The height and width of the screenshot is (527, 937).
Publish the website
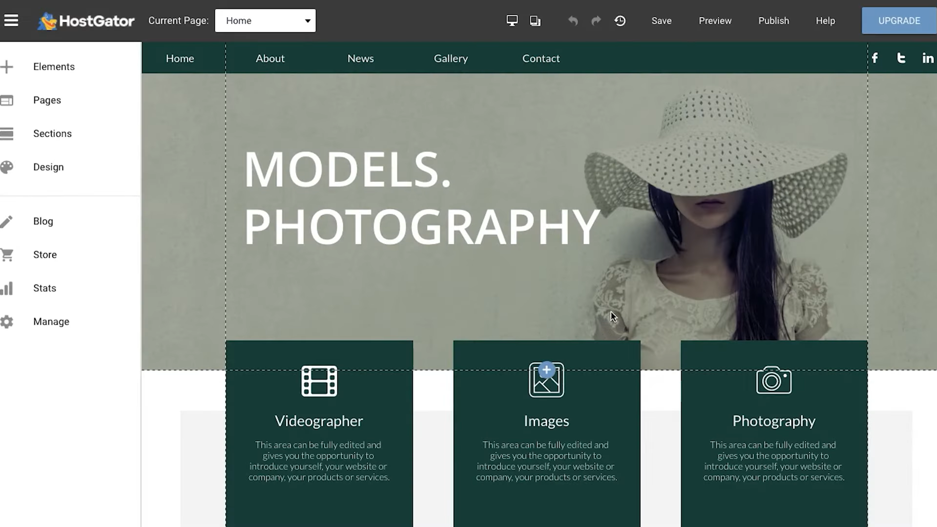click(773, 21)
